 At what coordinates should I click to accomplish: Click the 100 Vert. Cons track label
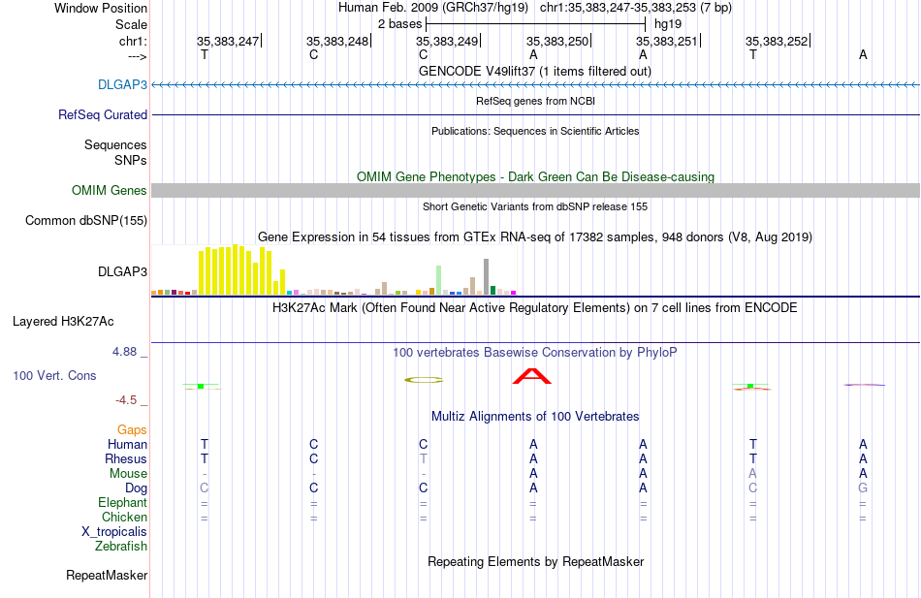click(54, 375)
